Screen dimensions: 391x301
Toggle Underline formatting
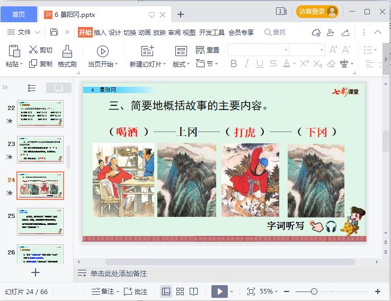click(260, 63)
